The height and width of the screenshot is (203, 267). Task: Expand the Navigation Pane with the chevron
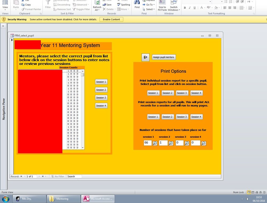point(3,26)
